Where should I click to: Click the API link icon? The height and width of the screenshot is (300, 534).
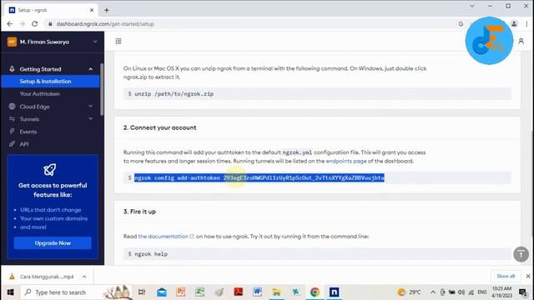click(x=12, y=144)
